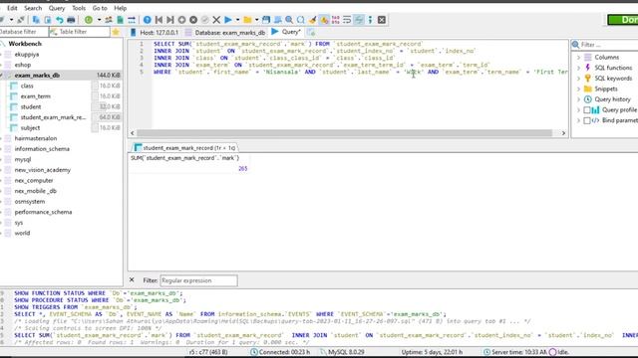Viewport: 638px width, 358px height.
Task: Select the new_vision_academy database
Action: click(x=42, y=170)
